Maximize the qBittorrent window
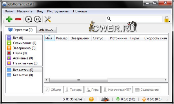Screen dimensions: 174x104 click(155, 3)
